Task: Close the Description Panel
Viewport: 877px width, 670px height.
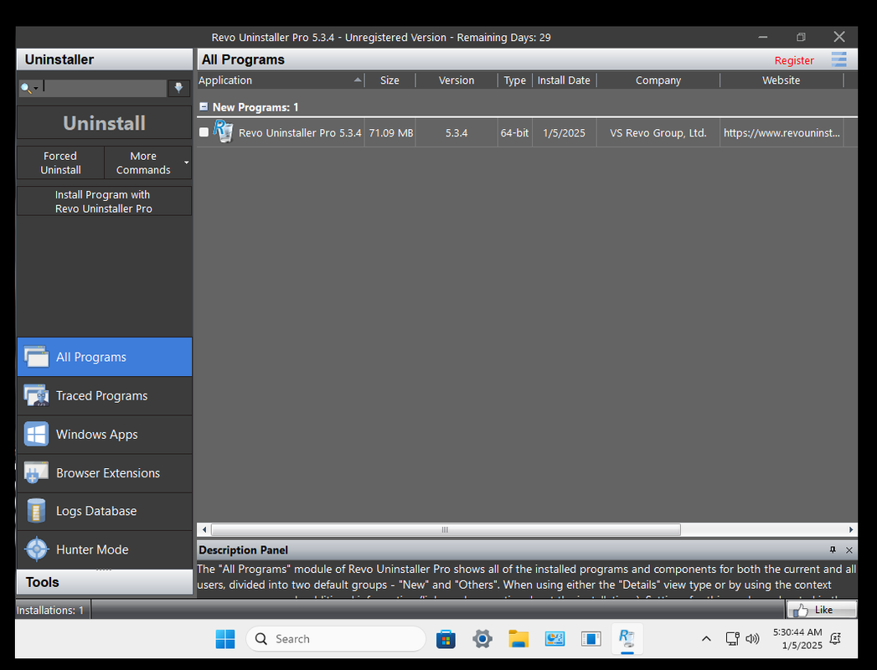Action: pyautogui.click(x=849, y=549)
